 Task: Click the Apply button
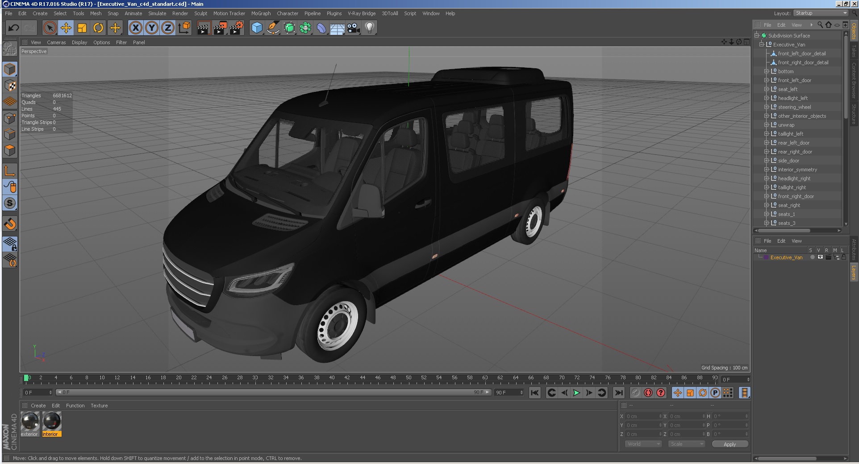point(730,444)
